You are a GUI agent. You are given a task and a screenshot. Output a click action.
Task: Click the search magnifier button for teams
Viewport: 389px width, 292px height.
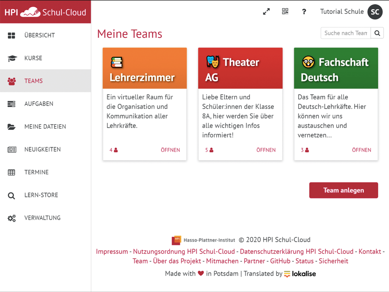[377, 33]
